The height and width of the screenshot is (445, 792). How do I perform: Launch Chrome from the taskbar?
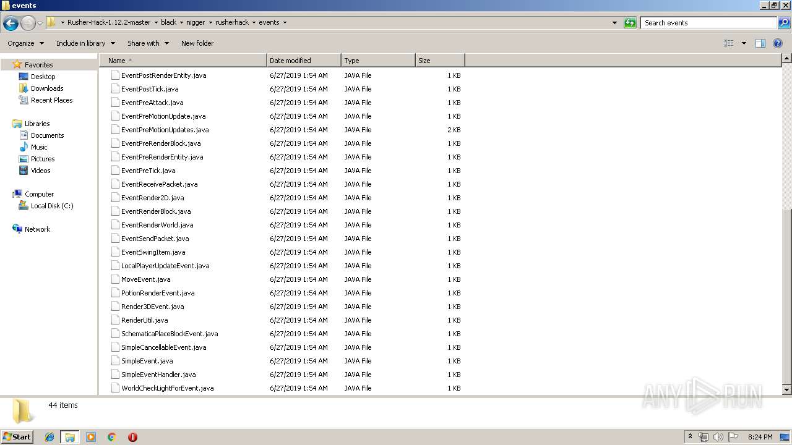tap(111, 437)
